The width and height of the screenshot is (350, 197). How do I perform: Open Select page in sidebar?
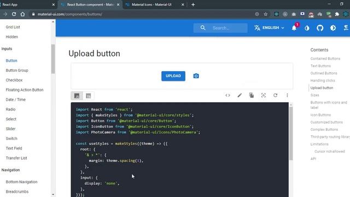pos(11,119)
